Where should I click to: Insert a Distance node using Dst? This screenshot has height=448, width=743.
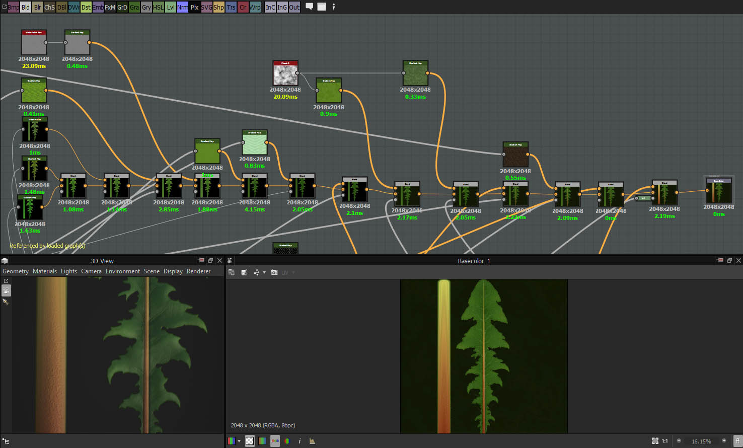click(86, 7)
